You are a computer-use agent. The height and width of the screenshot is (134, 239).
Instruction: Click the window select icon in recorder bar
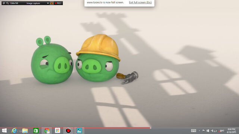point(4,3)
